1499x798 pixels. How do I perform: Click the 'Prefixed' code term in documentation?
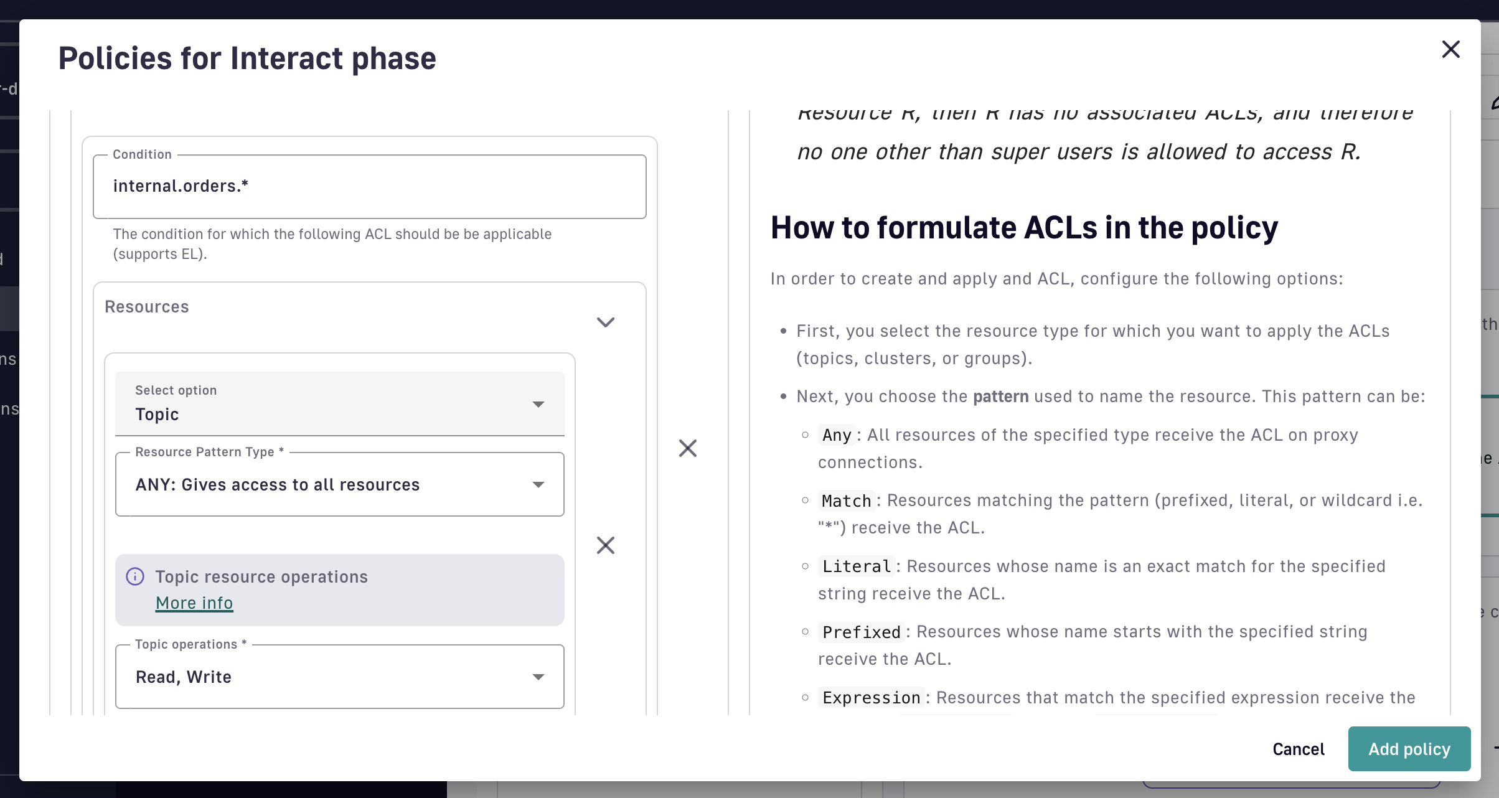click(x=861, y=632)
